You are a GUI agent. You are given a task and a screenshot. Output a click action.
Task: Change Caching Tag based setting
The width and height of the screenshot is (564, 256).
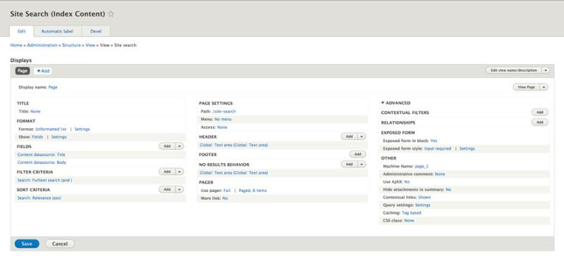[411, 213]
